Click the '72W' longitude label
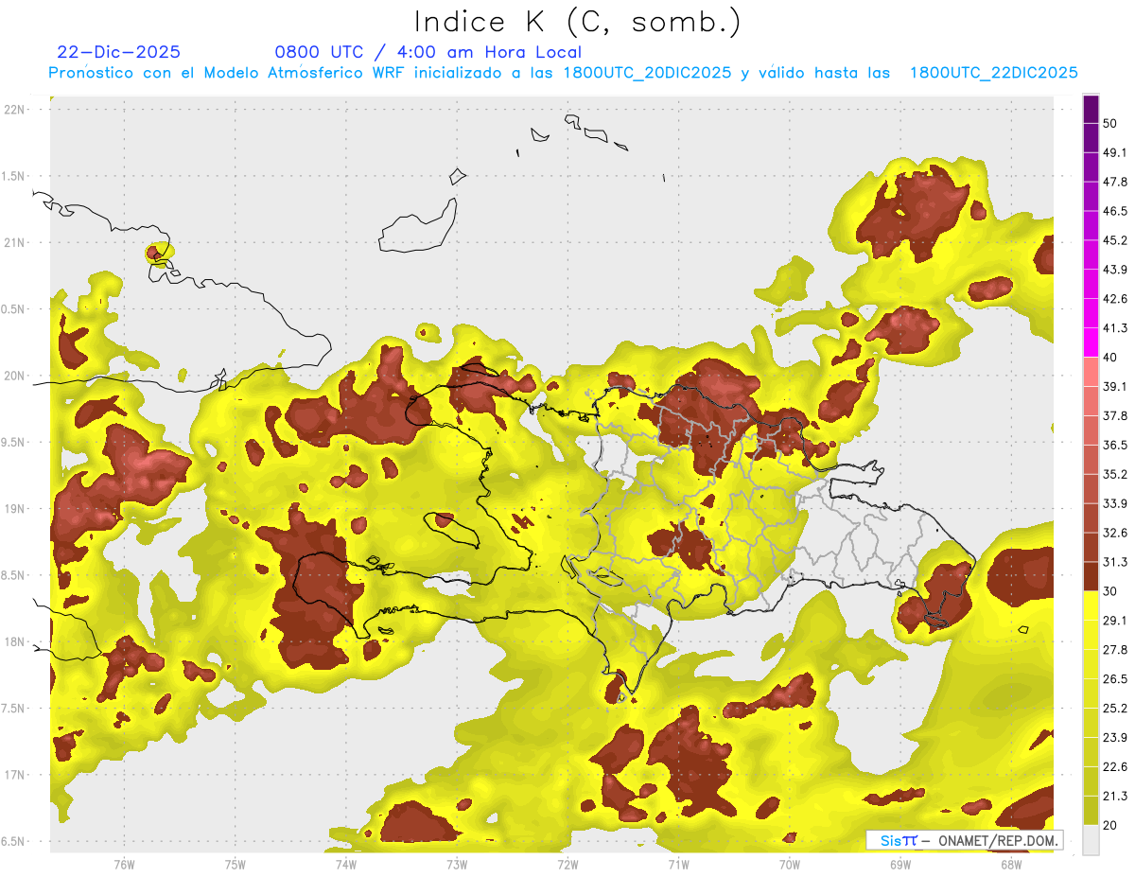Viewport: 1135px width, 877px height. point(567,864)
